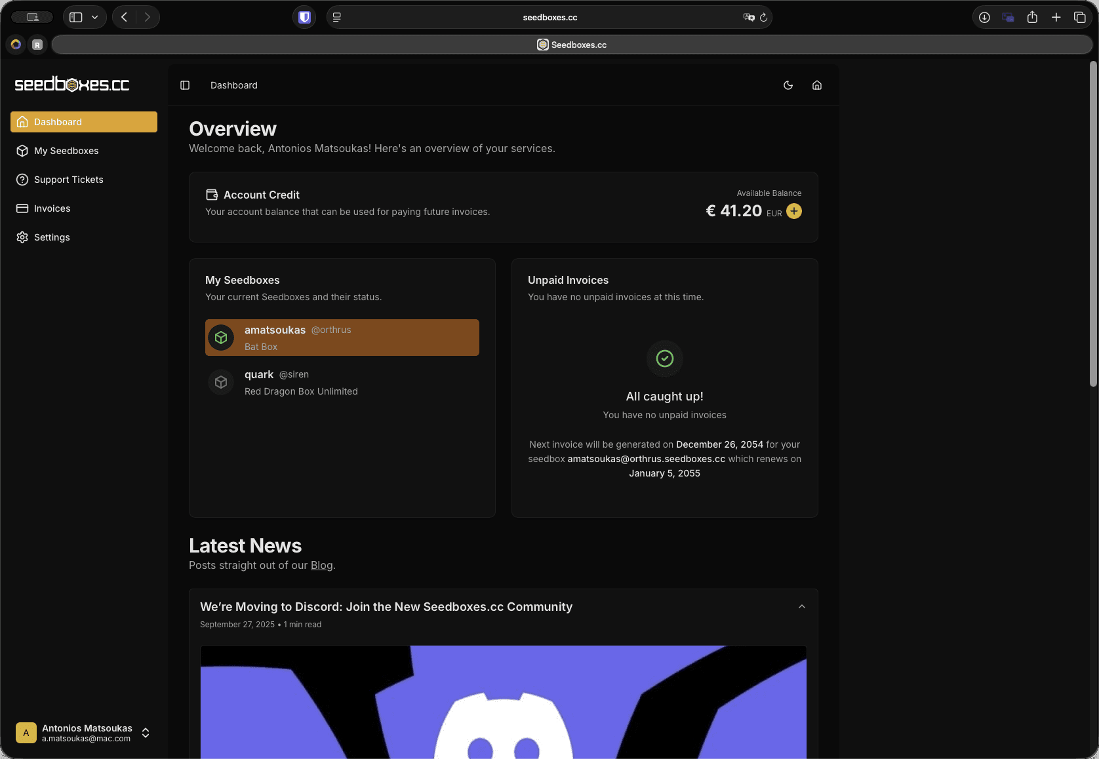This screenshot has width=1099, height=759.
Task: Switch to the pinned R tab
Action: [37, 45]
